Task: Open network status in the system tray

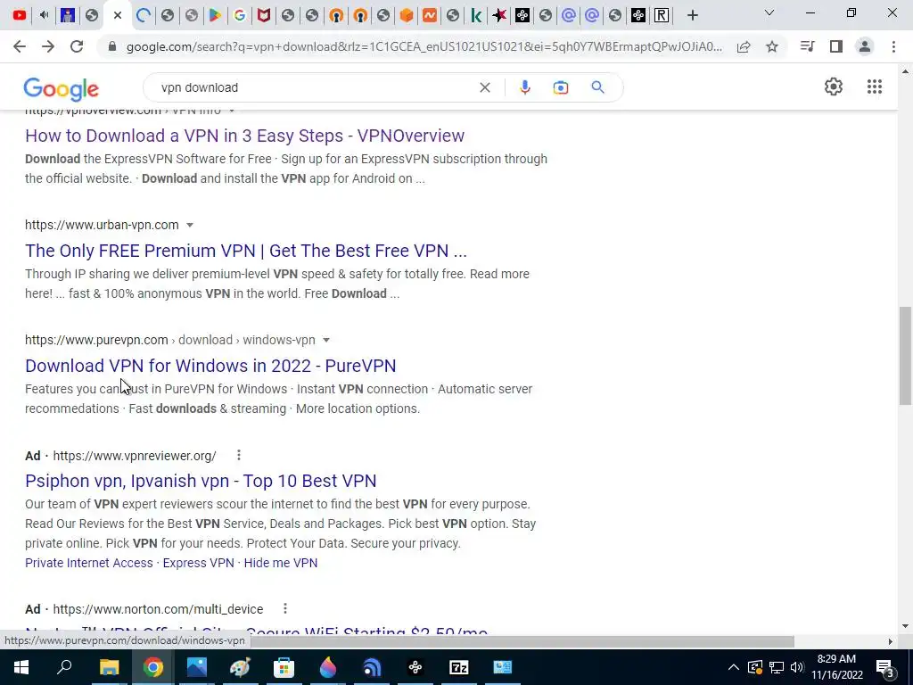Action: pyautogui.click(x=777, y=667)
